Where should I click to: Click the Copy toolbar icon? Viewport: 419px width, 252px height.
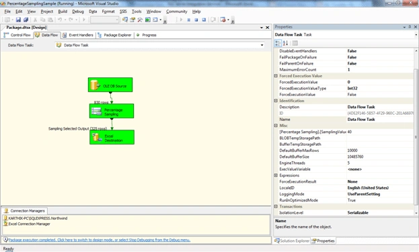click(43, 19)
